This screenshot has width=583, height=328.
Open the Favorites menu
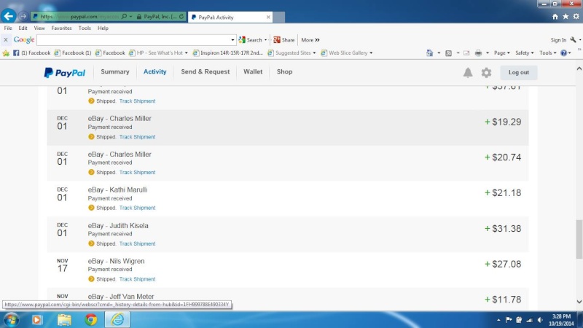(x=61, y=28)
